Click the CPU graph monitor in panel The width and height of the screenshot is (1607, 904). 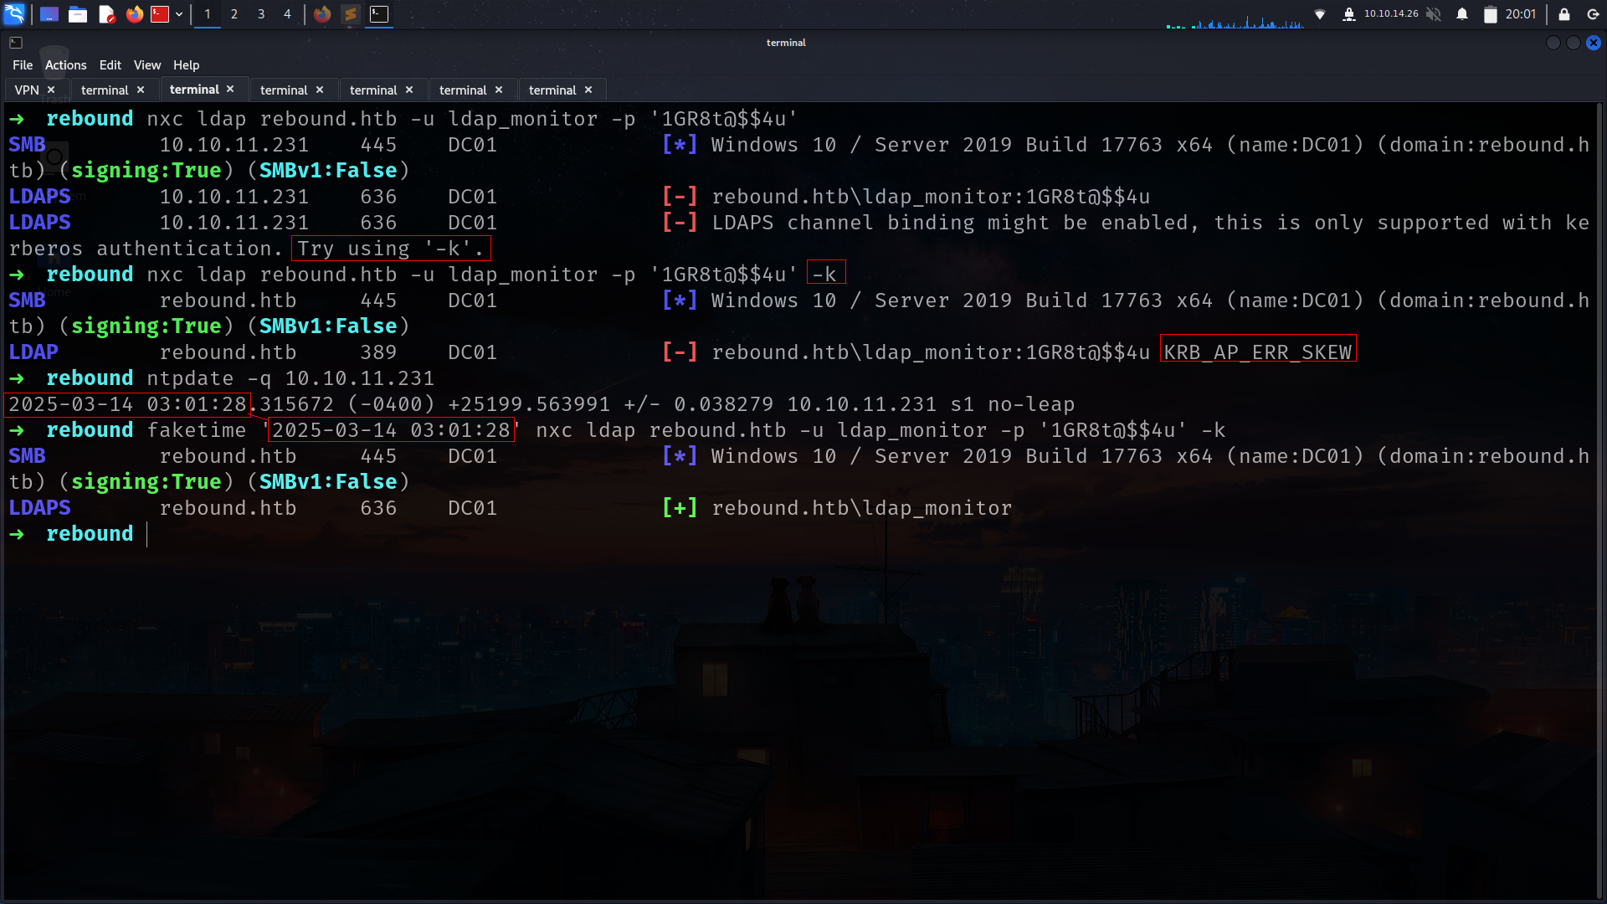pos(1235,20)
